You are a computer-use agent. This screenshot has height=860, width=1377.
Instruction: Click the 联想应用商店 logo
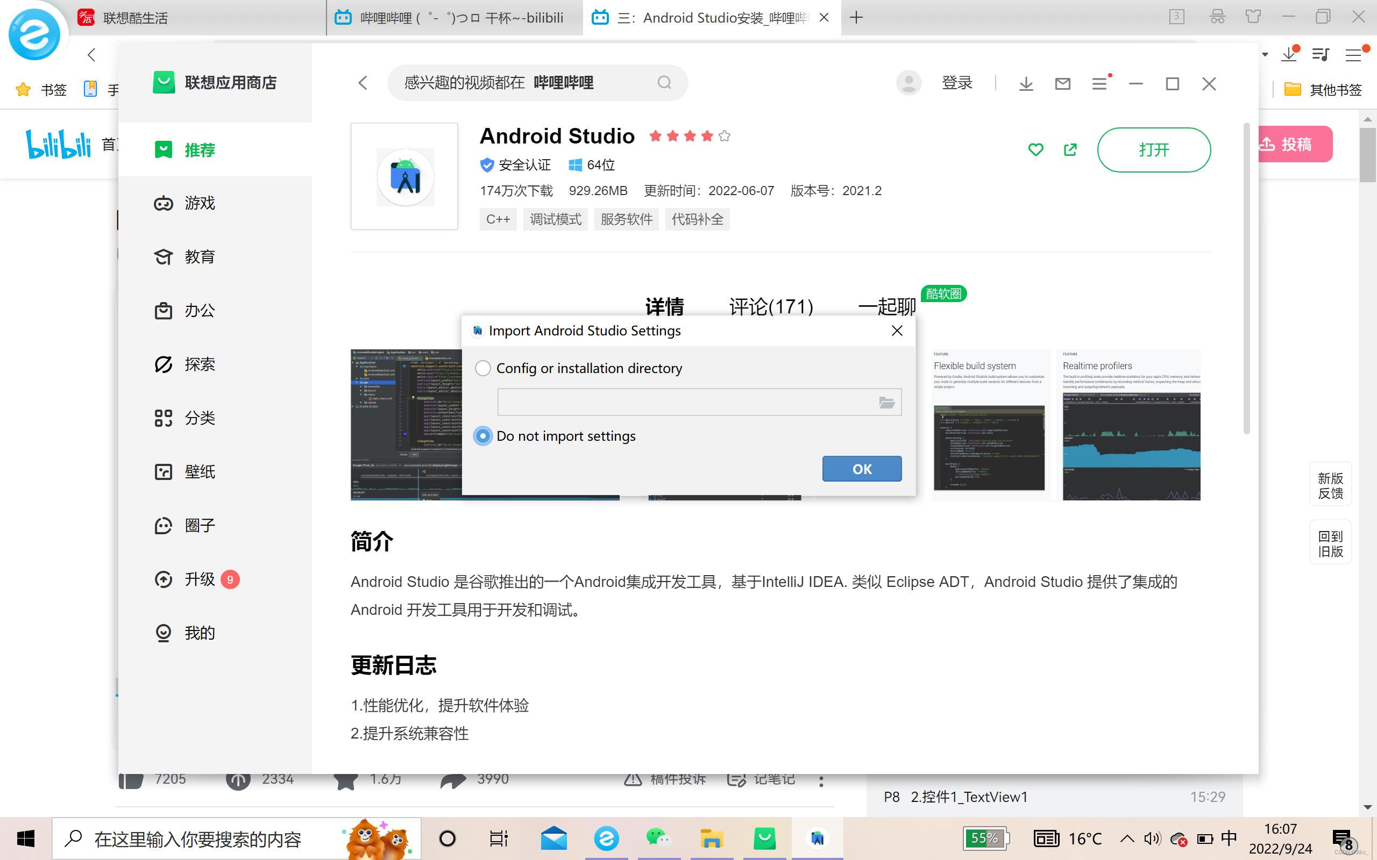(215, 82)
